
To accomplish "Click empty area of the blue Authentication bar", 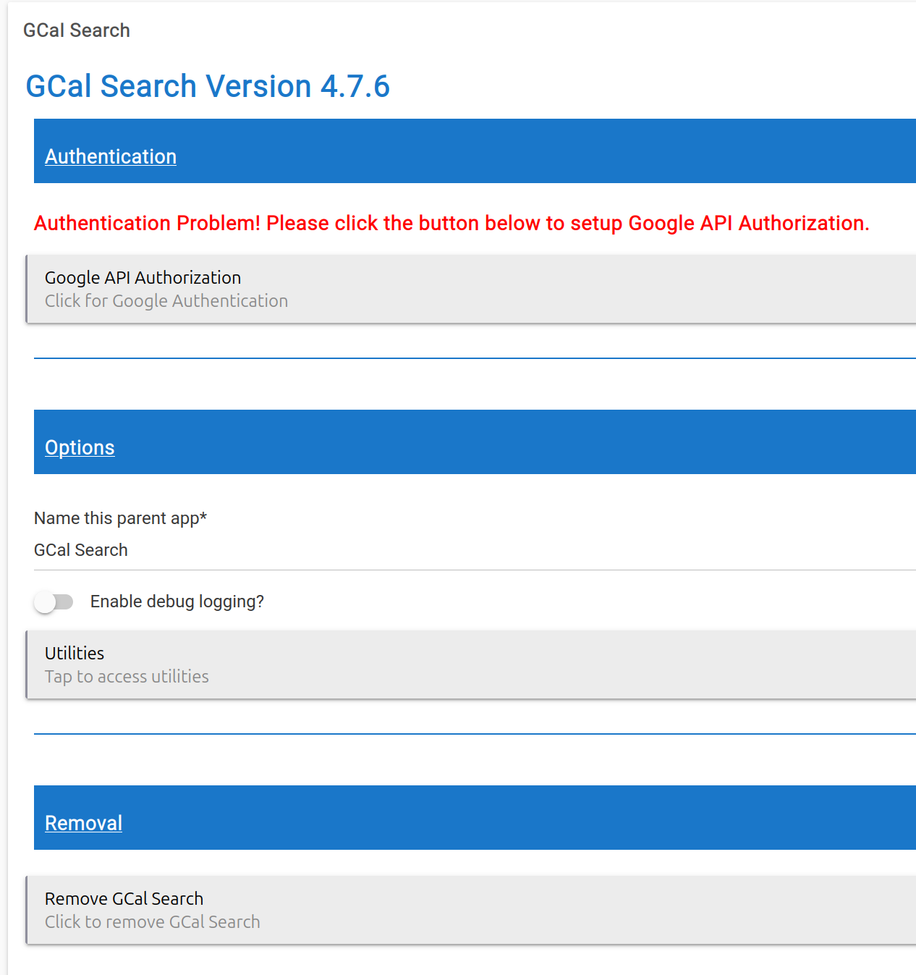I will pyautogui.click(x=543, y=151).
